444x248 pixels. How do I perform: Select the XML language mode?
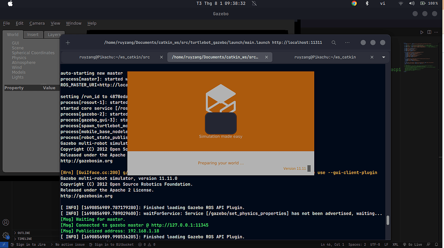[395, 245]
